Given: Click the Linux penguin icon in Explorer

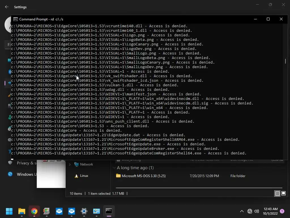Looking at the screenshot, I should 76,176.
